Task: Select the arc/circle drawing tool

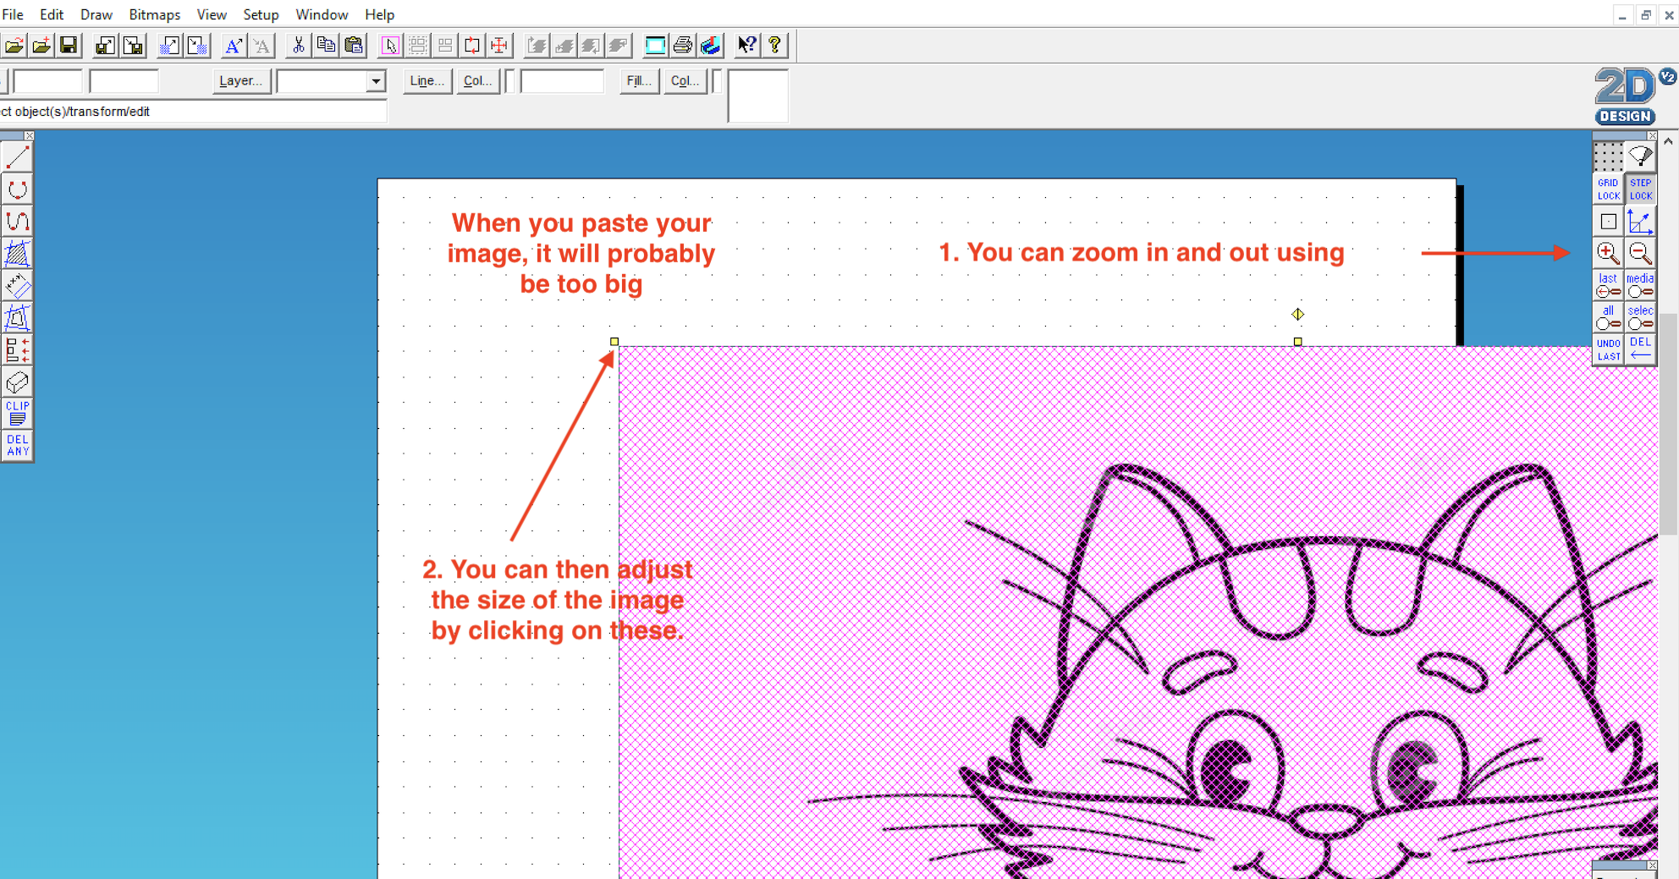Action: click(x=17, y=190)
